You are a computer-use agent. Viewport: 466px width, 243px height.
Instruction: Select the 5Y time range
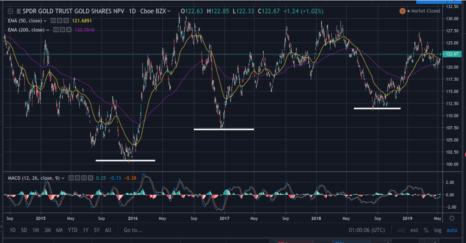[x=96, y=230]
